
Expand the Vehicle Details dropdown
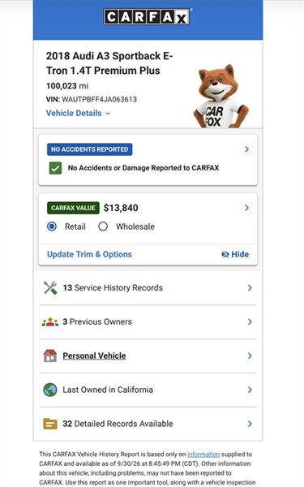pos(78,113)
